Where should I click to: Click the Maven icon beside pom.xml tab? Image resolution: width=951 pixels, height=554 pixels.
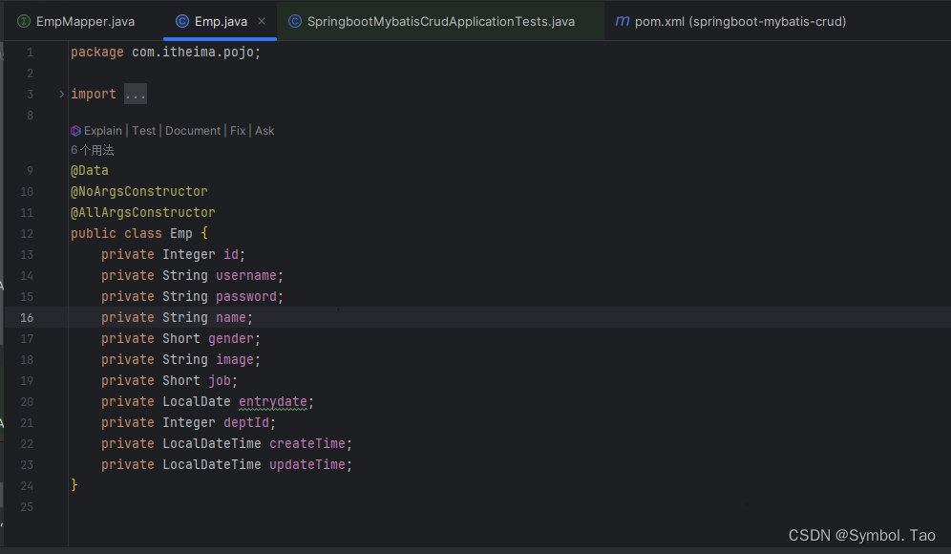pyautogui.click(x=623, y=20)
